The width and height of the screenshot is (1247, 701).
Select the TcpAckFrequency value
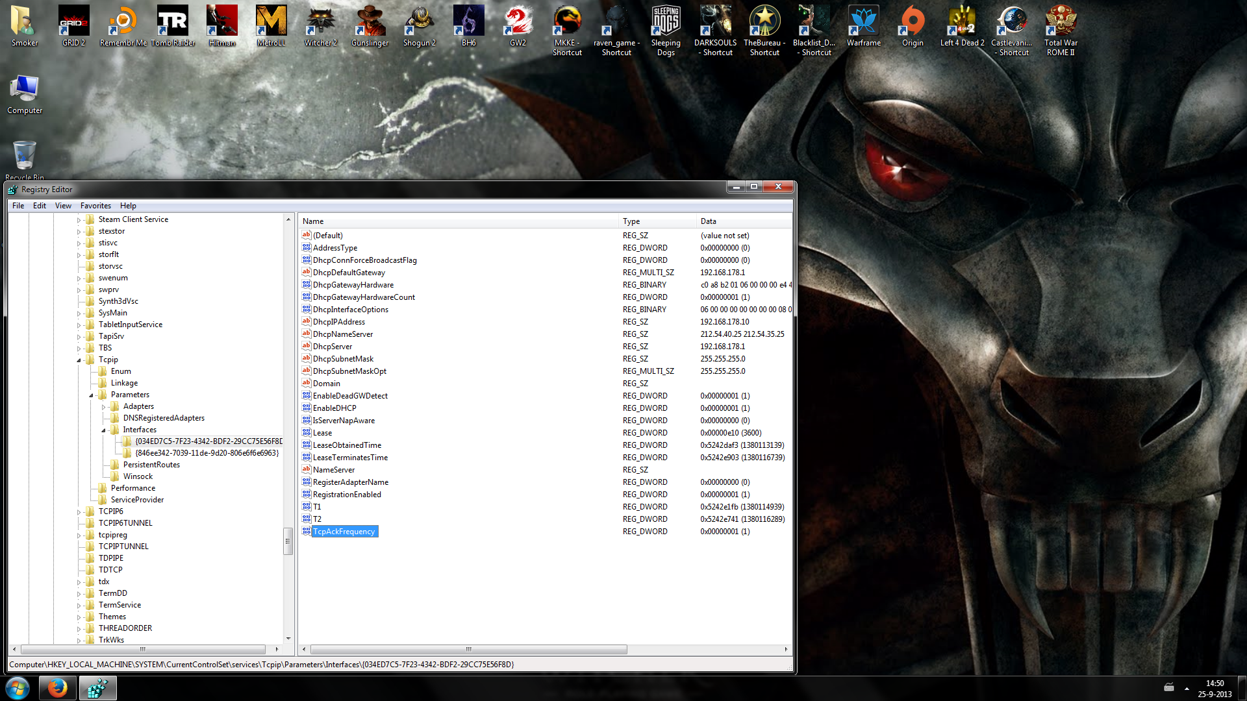344,532
